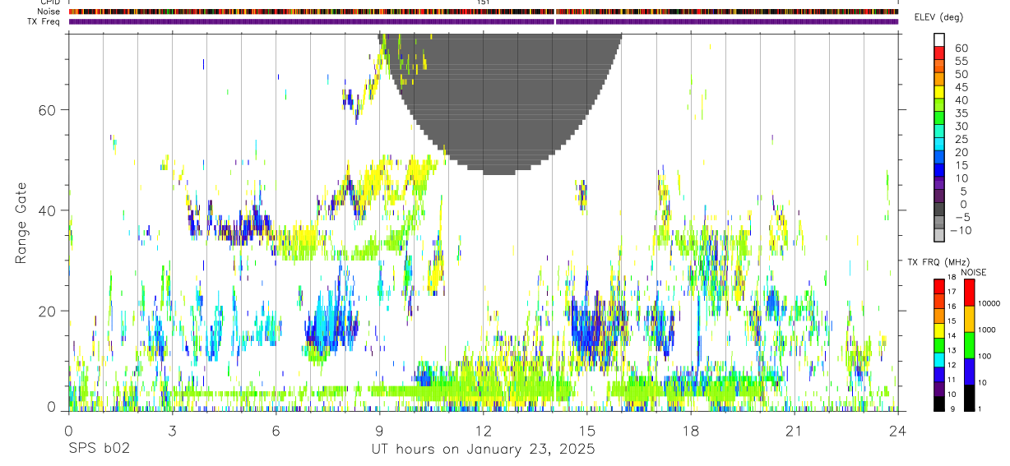
Task: Click the 'Range Gate' vertical axis title
Action: click(22, 221)
